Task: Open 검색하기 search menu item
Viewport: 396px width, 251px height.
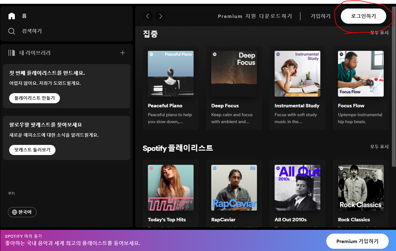Action: click(32, 31)
